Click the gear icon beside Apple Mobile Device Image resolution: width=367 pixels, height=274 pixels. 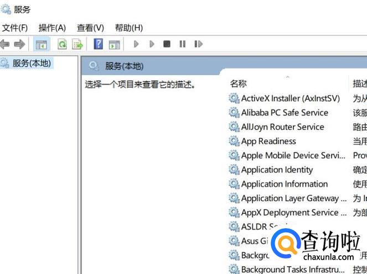(234, 155)
